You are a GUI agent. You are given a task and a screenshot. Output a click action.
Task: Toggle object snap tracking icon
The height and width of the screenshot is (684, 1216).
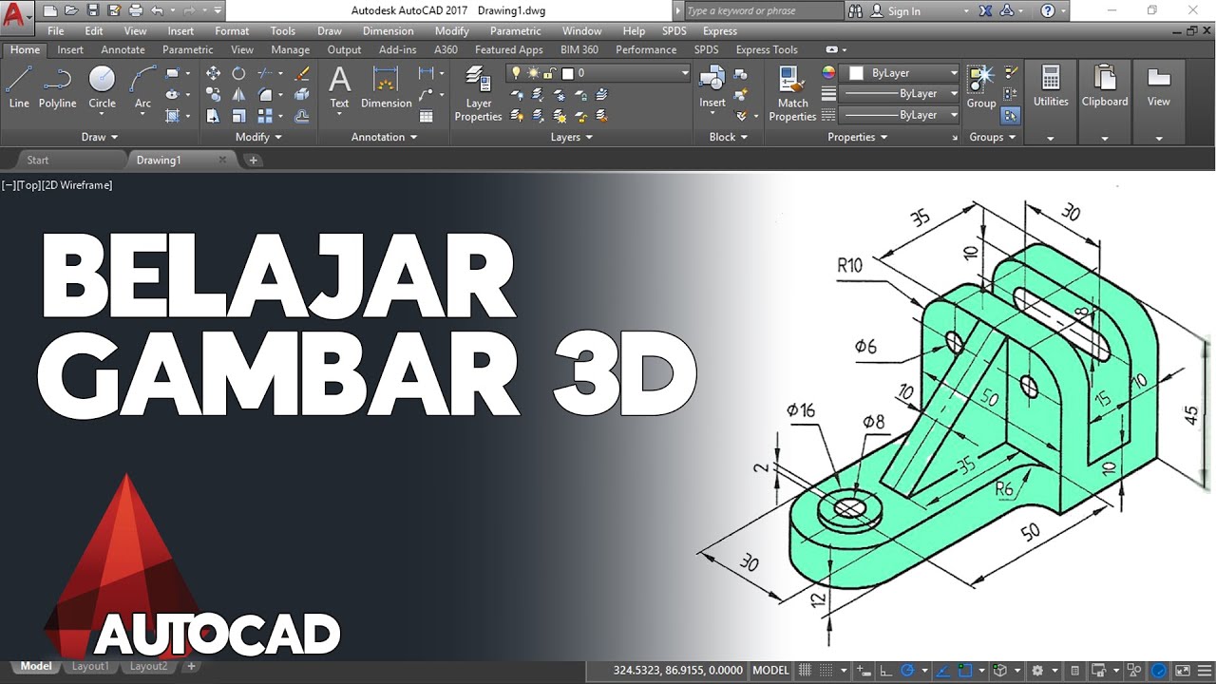click(x=943, y=670)
